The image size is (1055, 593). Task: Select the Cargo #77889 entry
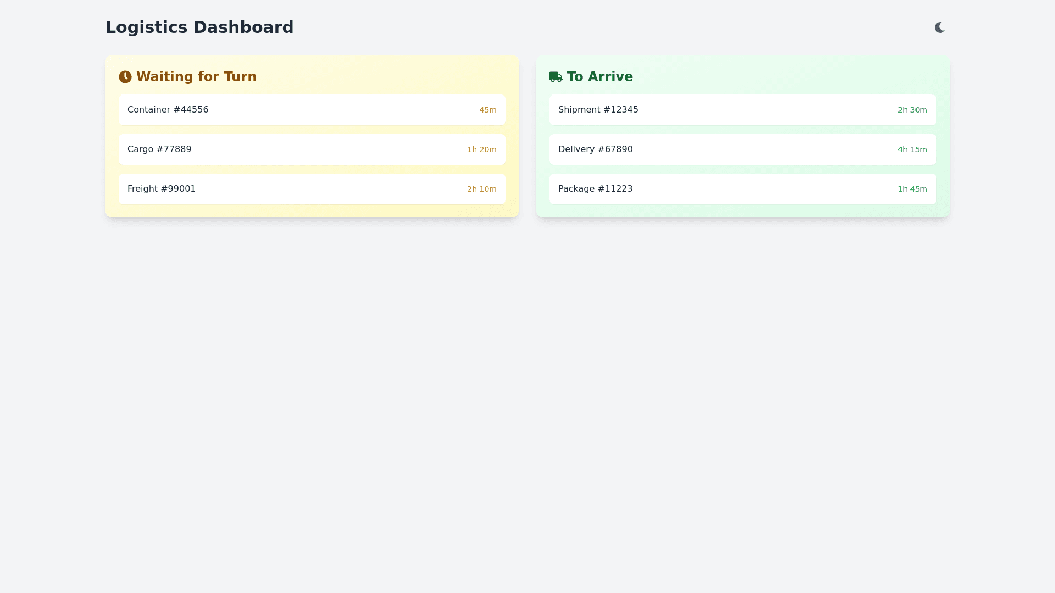click(312, 149)
